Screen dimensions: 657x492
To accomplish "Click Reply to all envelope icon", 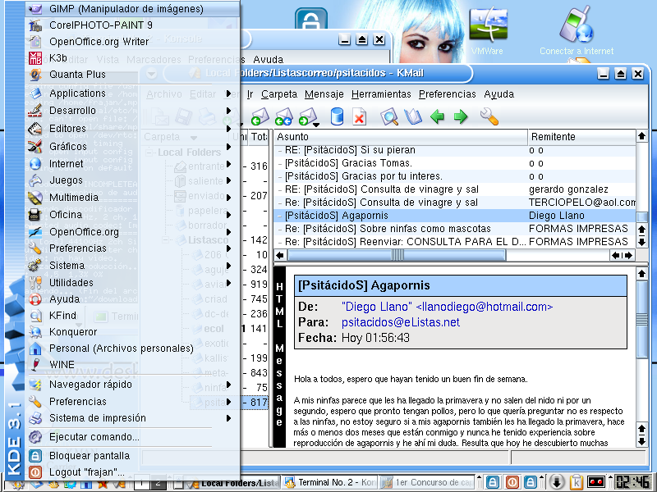I will pyautogui.click(x=283, y=116).
